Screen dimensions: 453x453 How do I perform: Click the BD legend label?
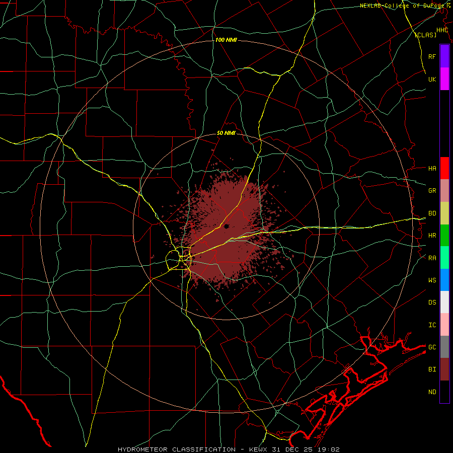click(x=432, y=213)
